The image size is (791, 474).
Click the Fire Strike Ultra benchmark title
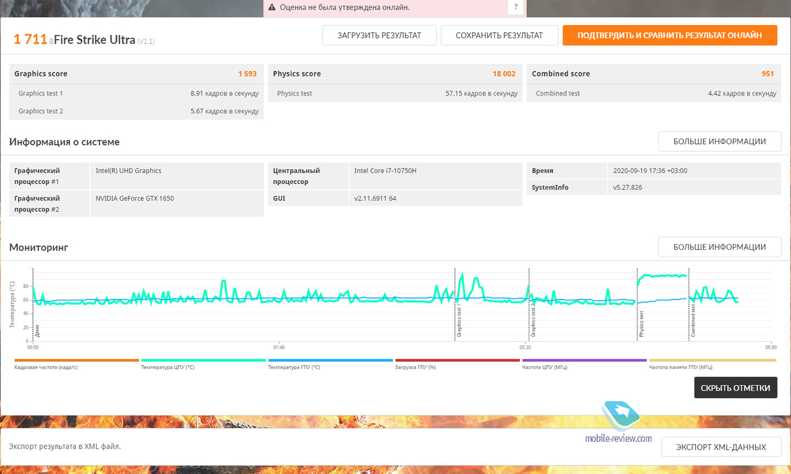pos(94,40)
